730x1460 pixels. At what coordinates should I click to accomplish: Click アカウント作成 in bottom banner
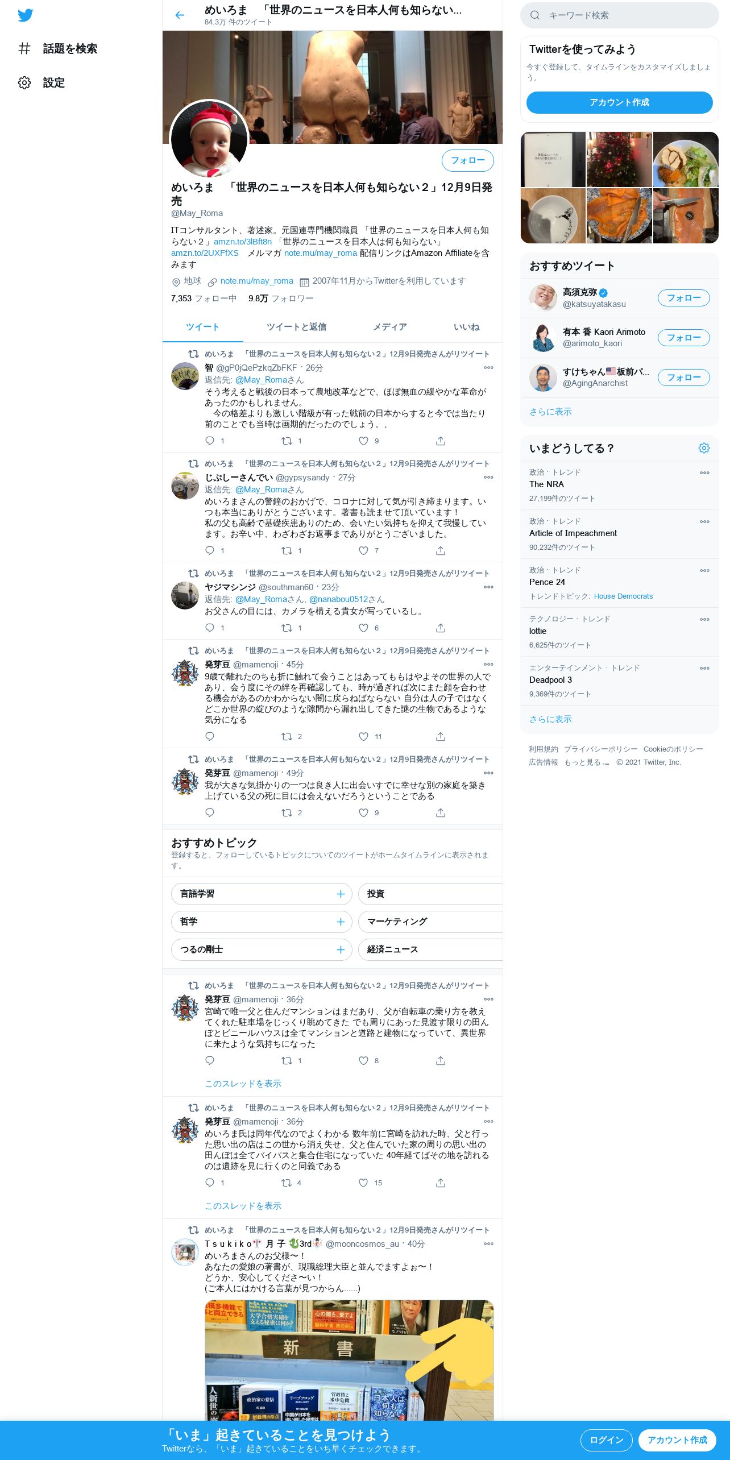(x=677, y=1440)
